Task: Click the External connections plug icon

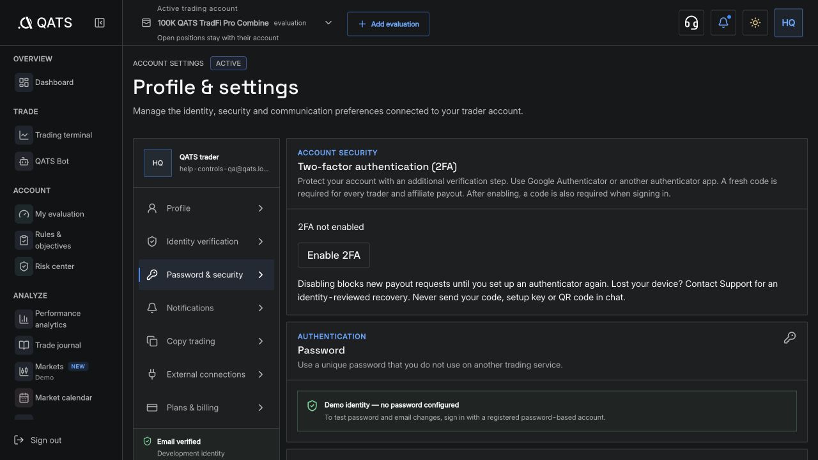Action: click(152, 374)
